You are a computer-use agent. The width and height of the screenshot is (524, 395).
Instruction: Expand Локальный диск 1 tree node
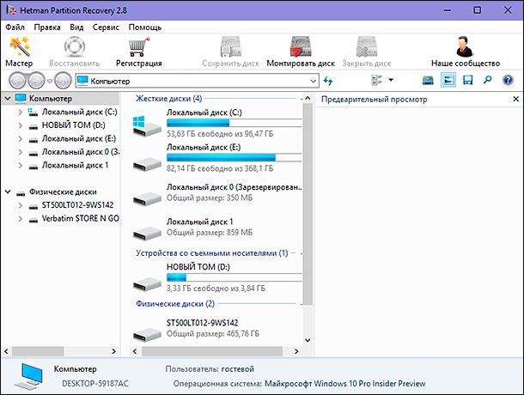point(21,166)
